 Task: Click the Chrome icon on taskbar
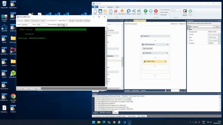[114, 122]
